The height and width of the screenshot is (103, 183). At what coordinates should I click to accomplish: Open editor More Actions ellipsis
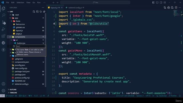(180, 8)
